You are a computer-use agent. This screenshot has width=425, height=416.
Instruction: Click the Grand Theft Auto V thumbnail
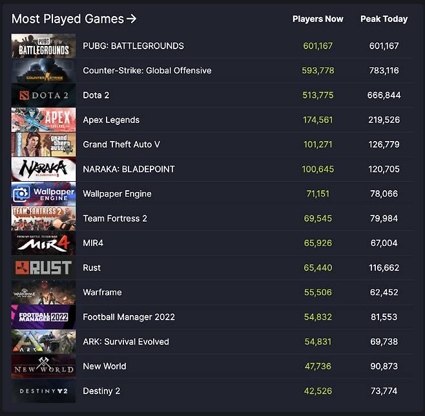click(43, 144)
